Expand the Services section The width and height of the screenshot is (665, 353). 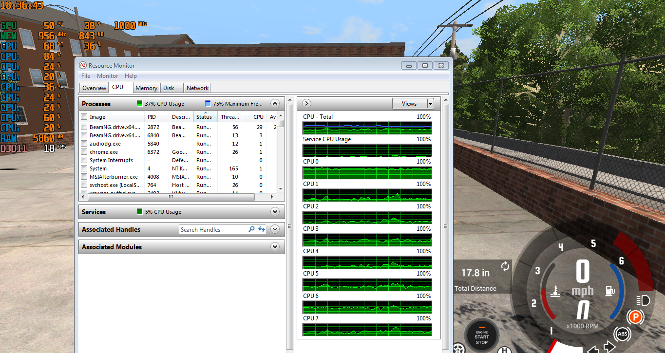pos(275,212)
